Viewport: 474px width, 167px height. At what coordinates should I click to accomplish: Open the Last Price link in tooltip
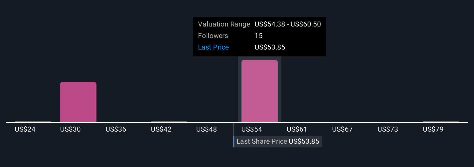[213, 47]
